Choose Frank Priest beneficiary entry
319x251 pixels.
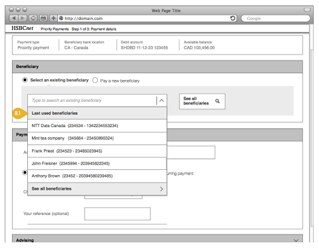[x=97, y=151]
